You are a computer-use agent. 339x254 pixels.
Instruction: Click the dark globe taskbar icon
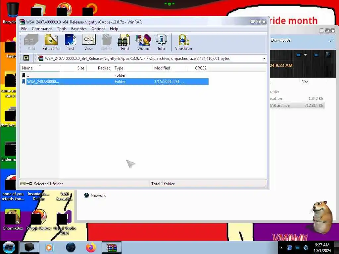coord(71,247)
